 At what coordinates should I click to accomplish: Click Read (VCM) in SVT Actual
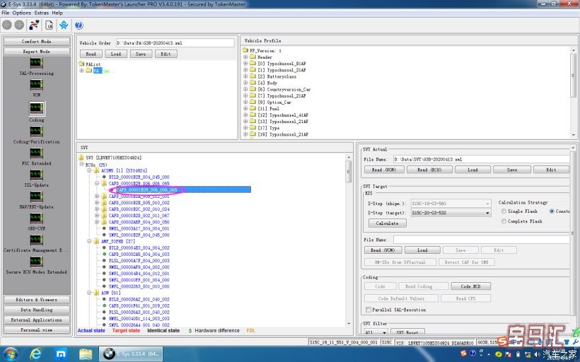pos(383,170)
